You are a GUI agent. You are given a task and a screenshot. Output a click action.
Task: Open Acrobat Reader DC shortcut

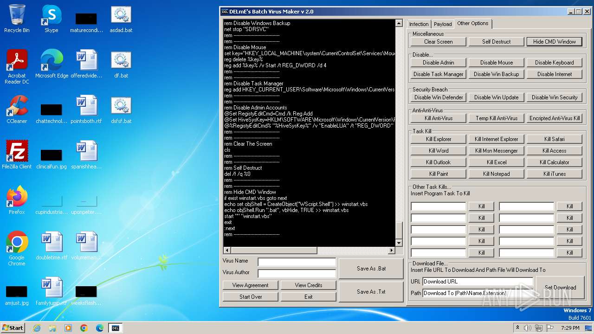point(17,67)
